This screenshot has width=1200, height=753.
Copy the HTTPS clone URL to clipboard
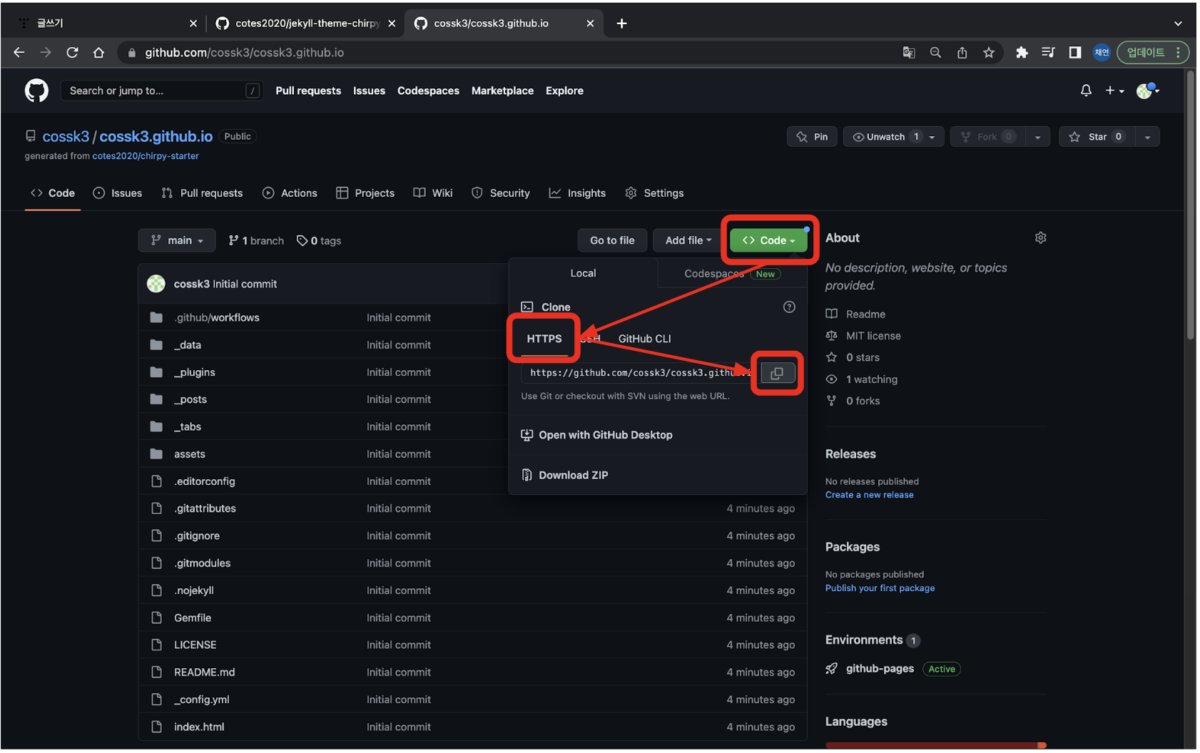pos(777,373)
